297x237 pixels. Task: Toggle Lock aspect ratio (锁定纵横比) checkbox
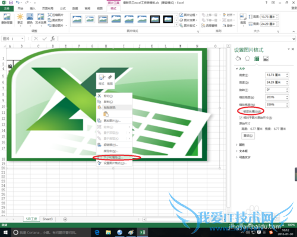click(x=241, y=111)
